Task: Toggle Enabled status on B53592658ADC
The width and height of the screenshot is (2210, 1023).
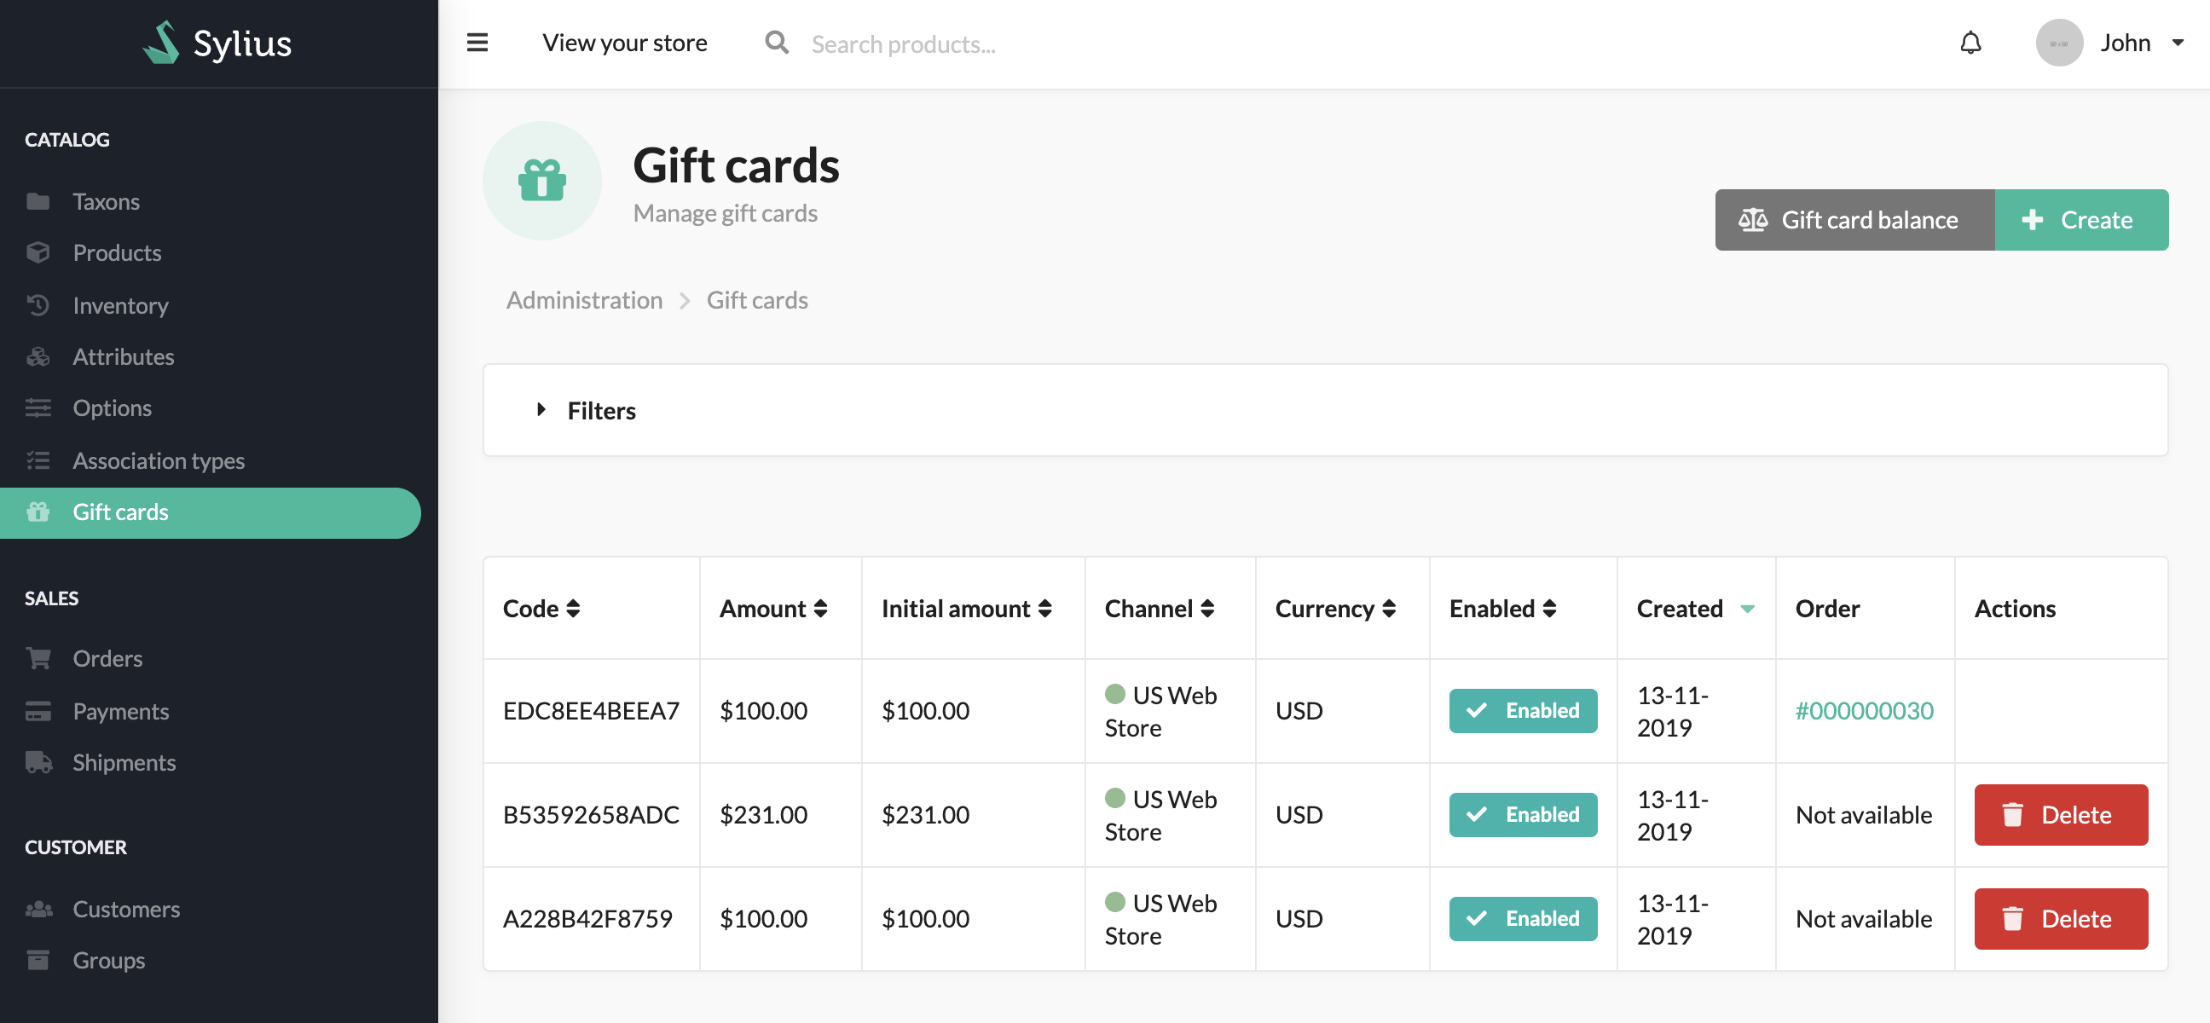Action: pyautogui.click(x=1522, y=813)
